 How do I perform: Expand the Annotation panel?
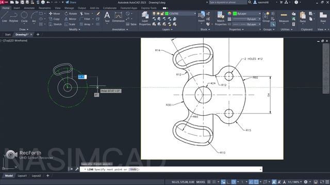(120, 30)
